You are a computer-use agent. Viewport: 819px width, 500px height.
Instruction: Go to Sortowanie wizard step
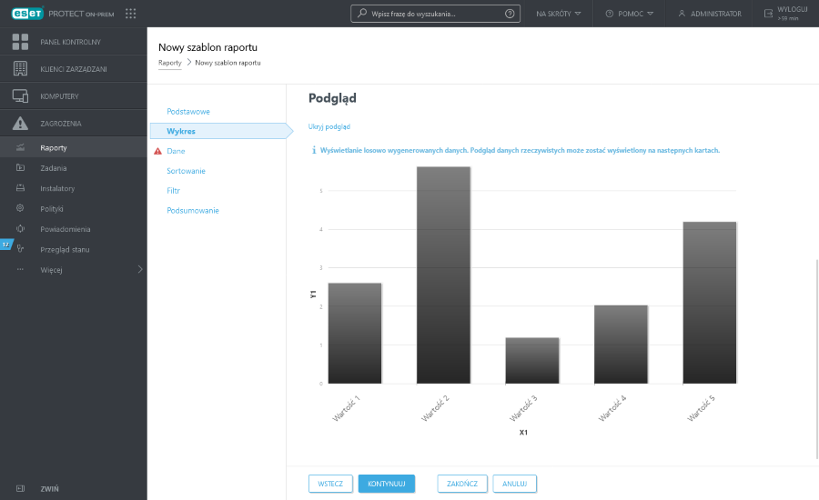tap(186, 171)
